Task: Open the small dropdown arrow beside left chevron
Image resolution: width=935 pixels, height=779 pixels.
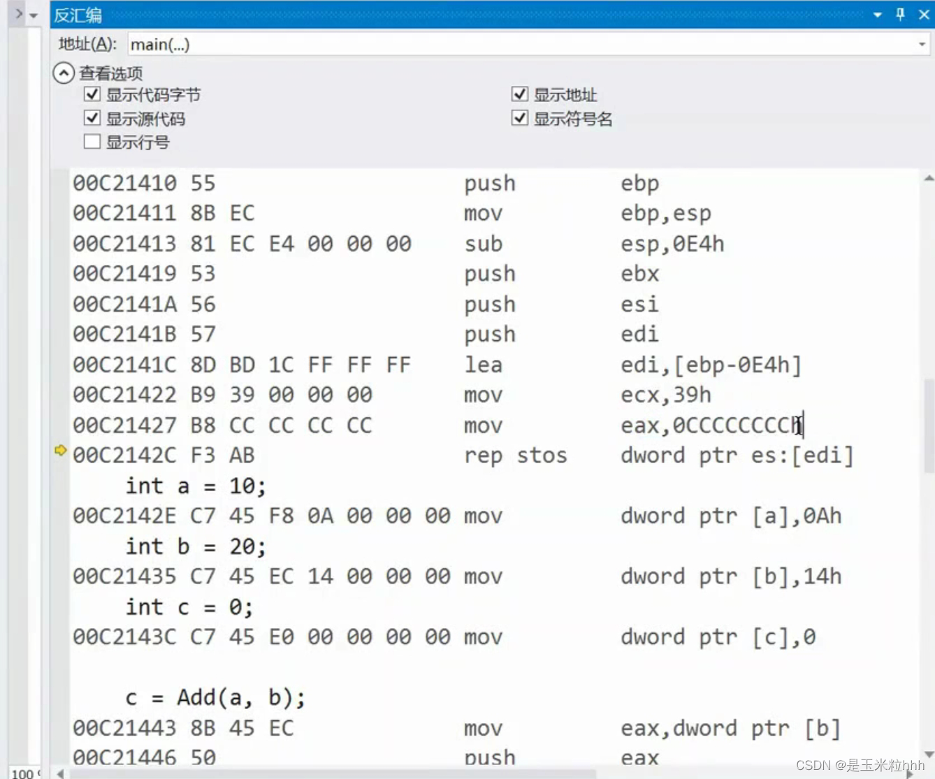Action: tap(34, 15)
